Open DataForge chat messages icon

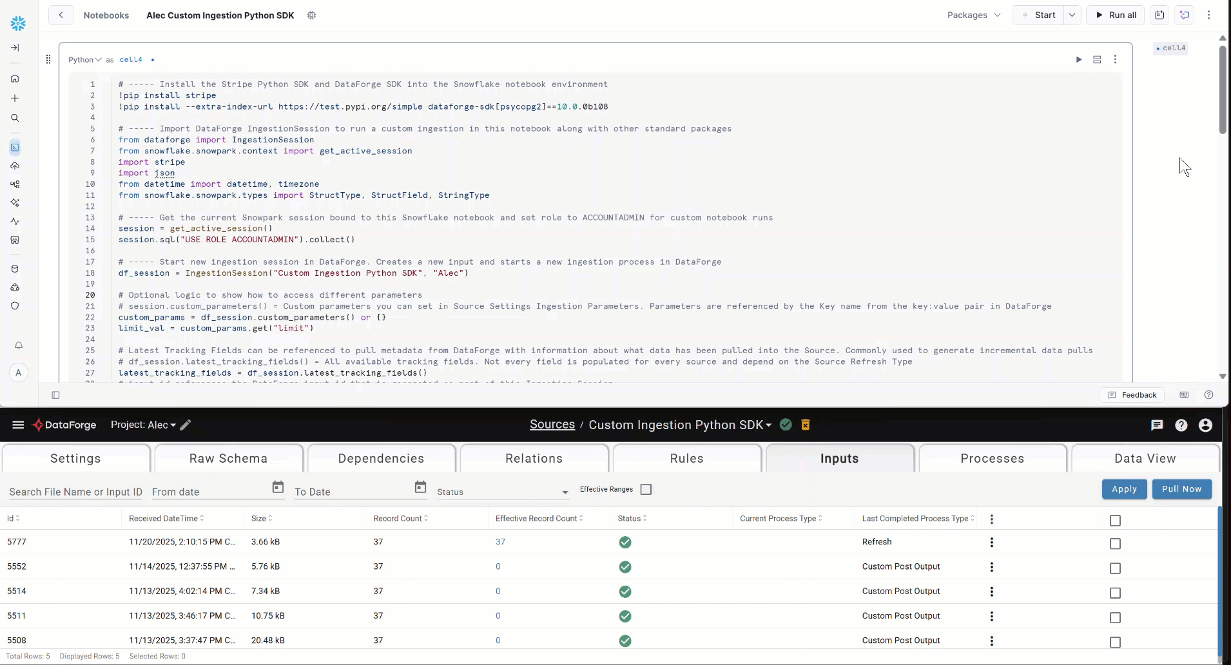coord(1157,425)
